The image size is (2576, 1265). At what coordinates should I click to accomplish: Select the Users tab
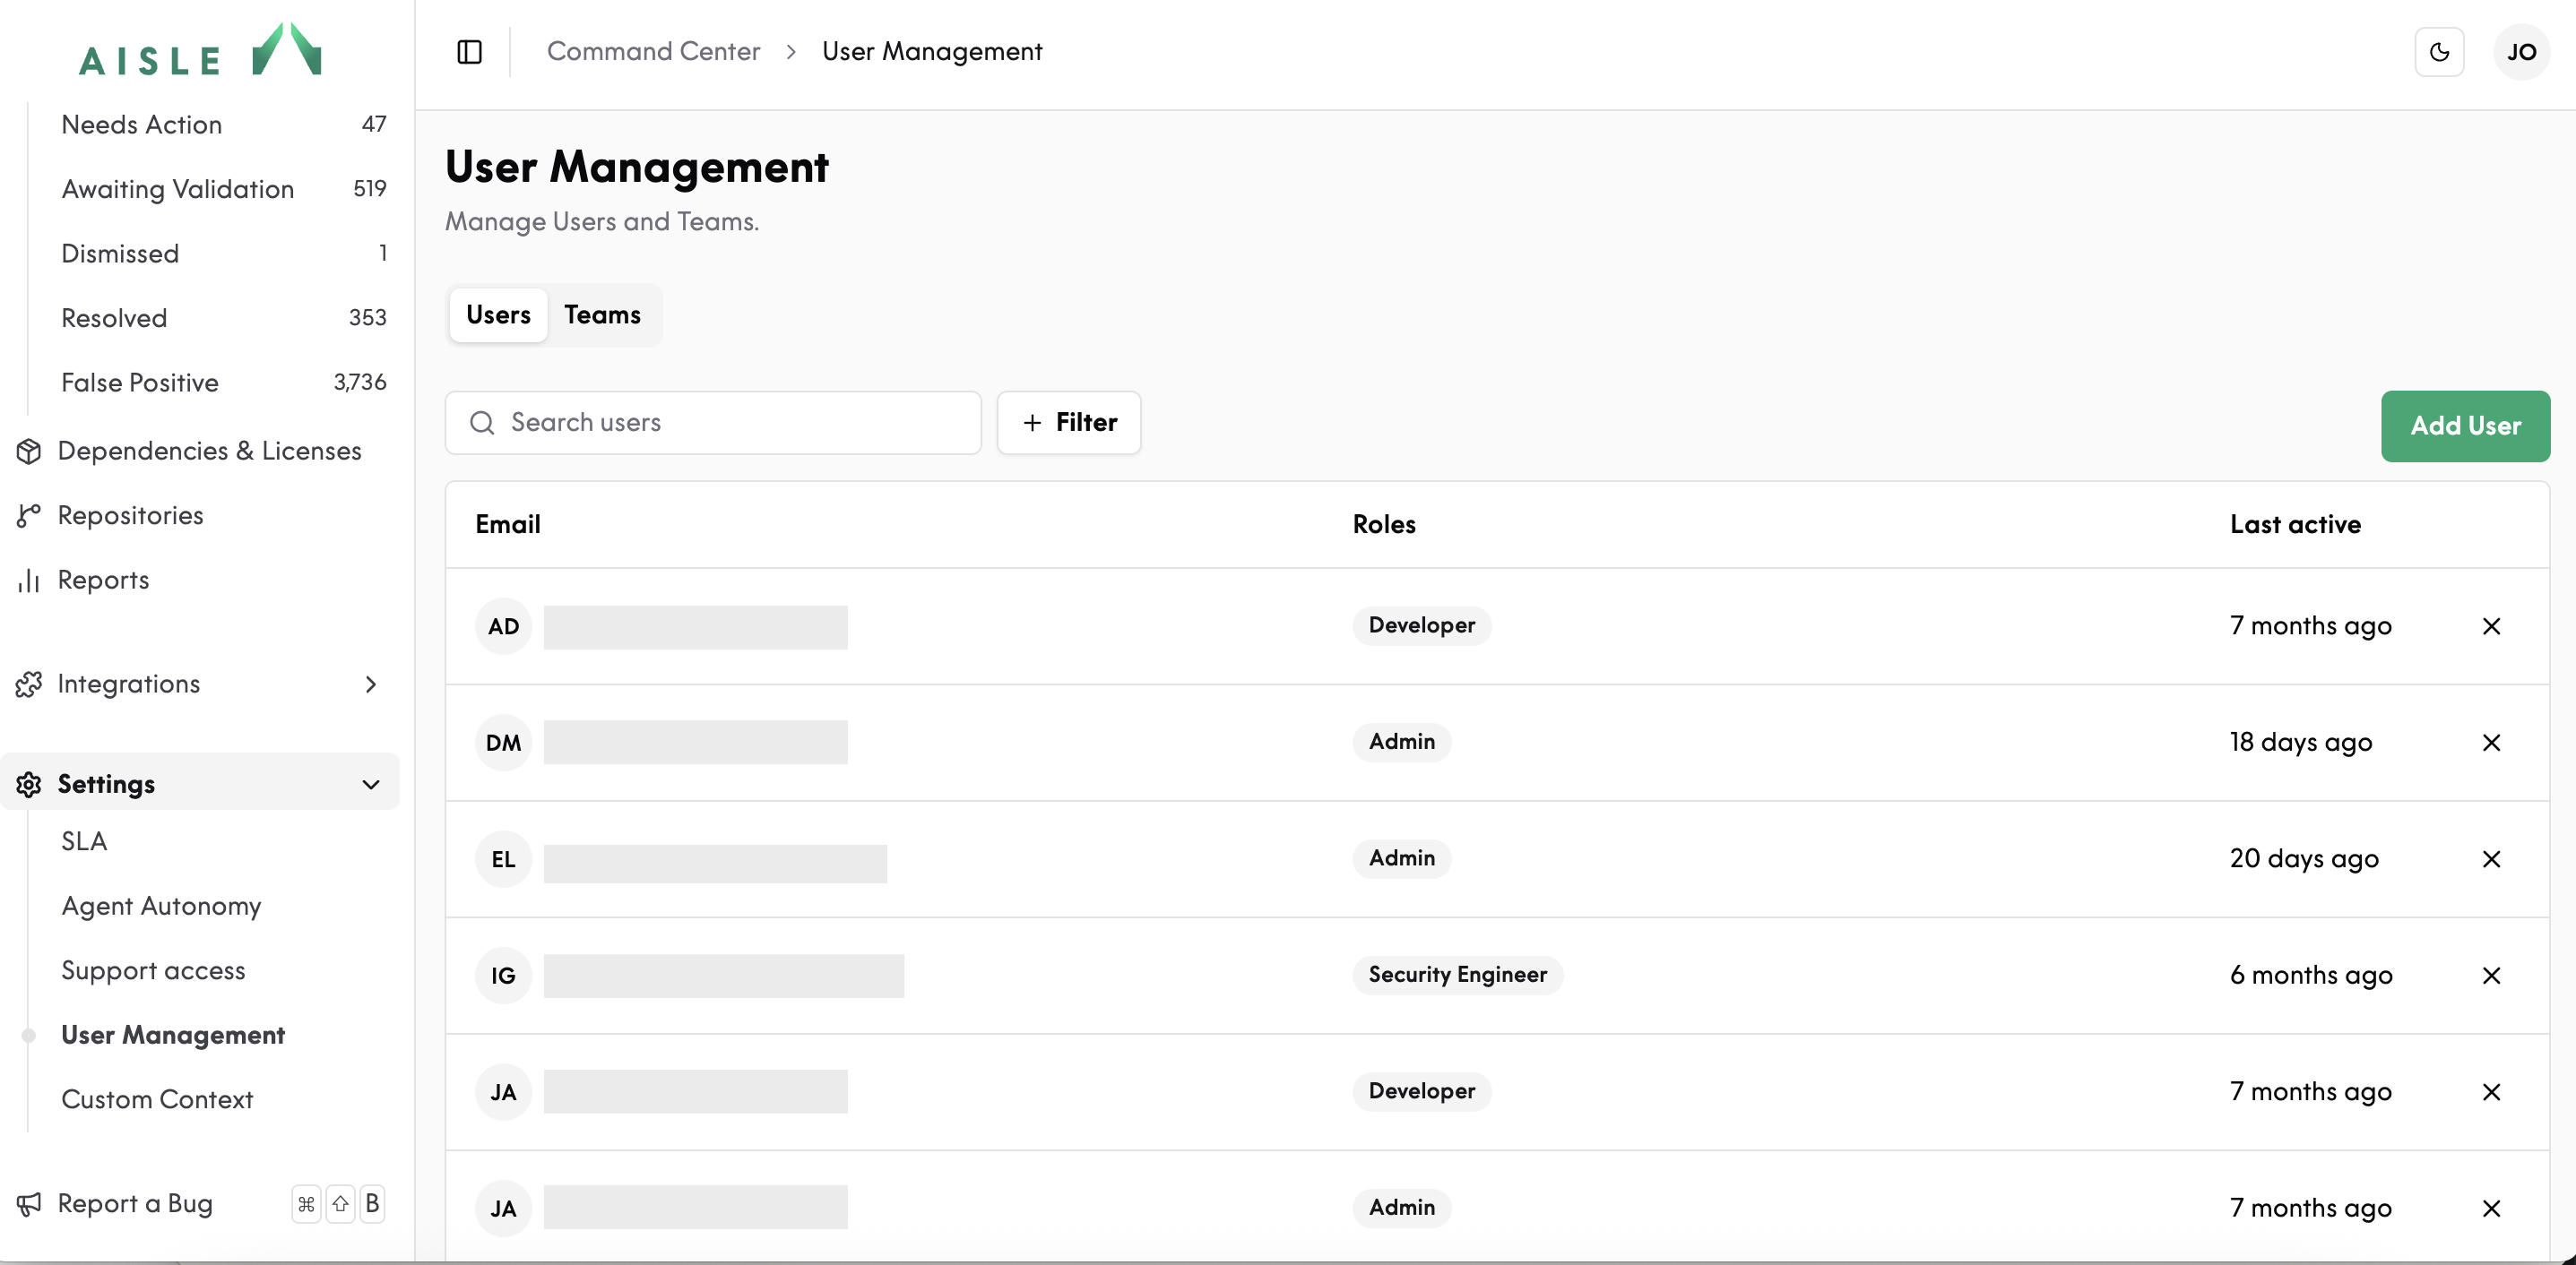498,314
